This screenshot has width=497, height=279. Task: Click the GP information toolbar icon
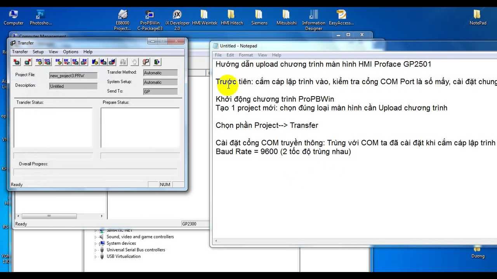click(146, 62)
